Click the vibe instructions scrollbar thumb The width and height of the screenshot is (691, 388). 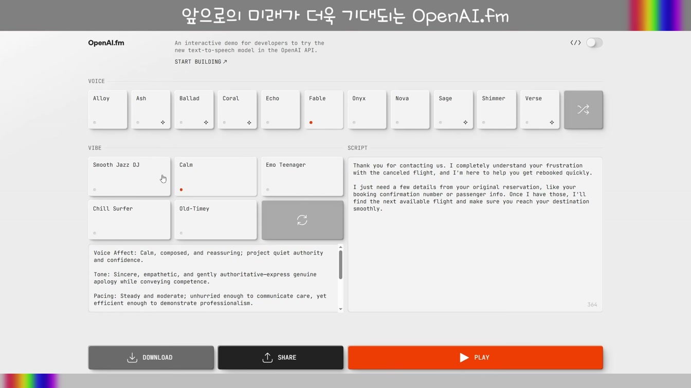coord(340,265)
